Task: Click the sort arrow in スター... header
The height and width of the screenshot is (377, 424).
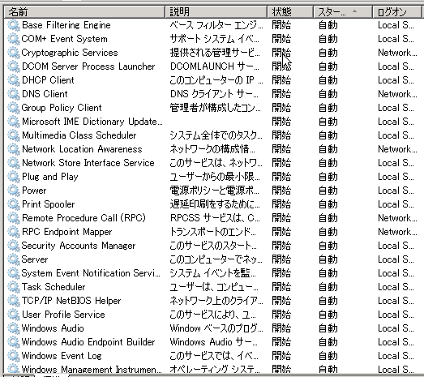Action: (355, 11)
